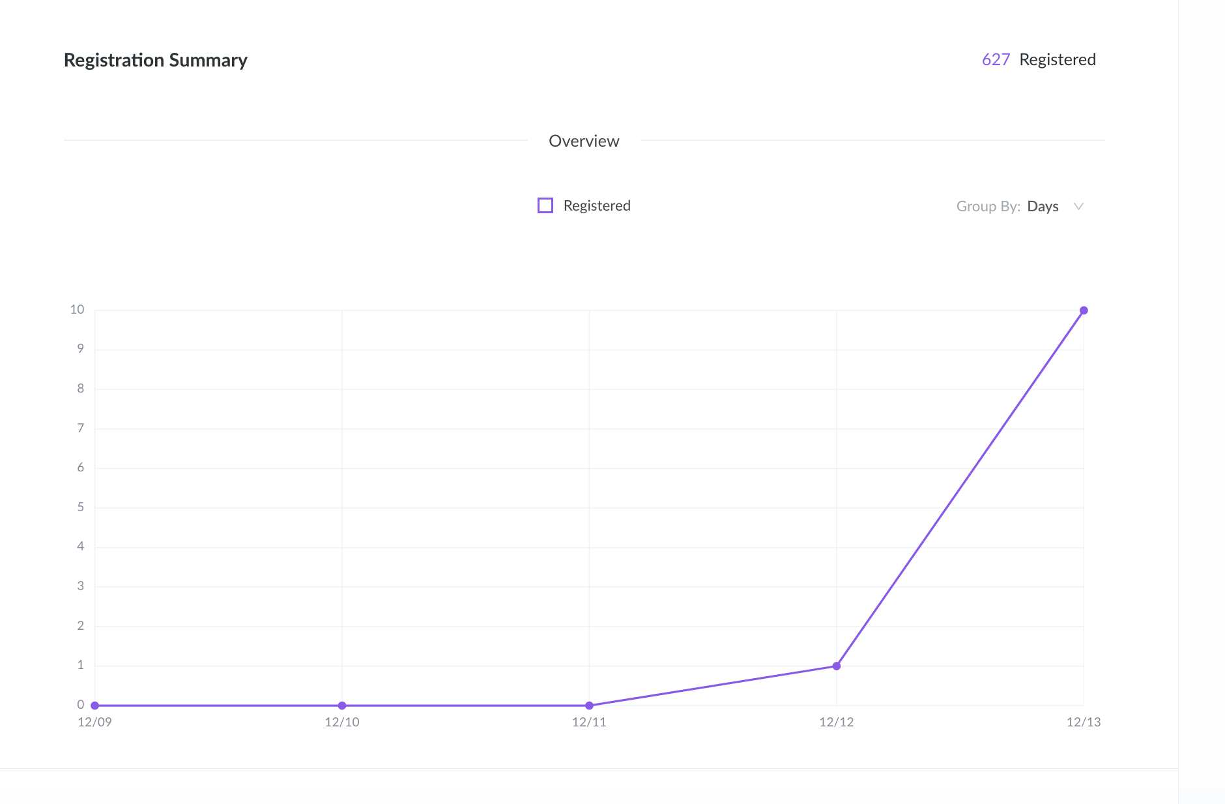Click the Group By chevron arrow

[x=1079, y=206]
